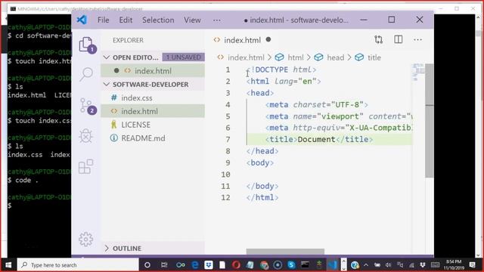The width and height of the screenshot is (484, 272).
Task: Open the help icon in system tray
Action: point(355,265)
